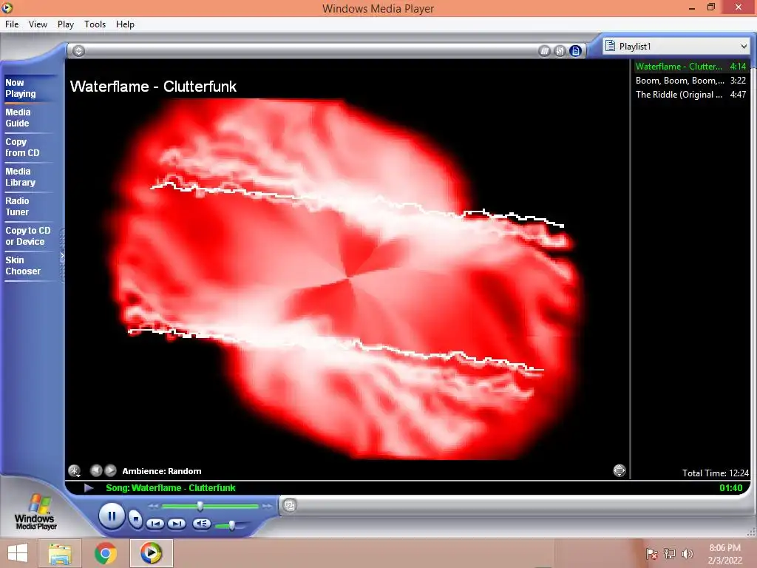Open the Playlist1 dropdown

pyautogui.click(x=676, y=47)
